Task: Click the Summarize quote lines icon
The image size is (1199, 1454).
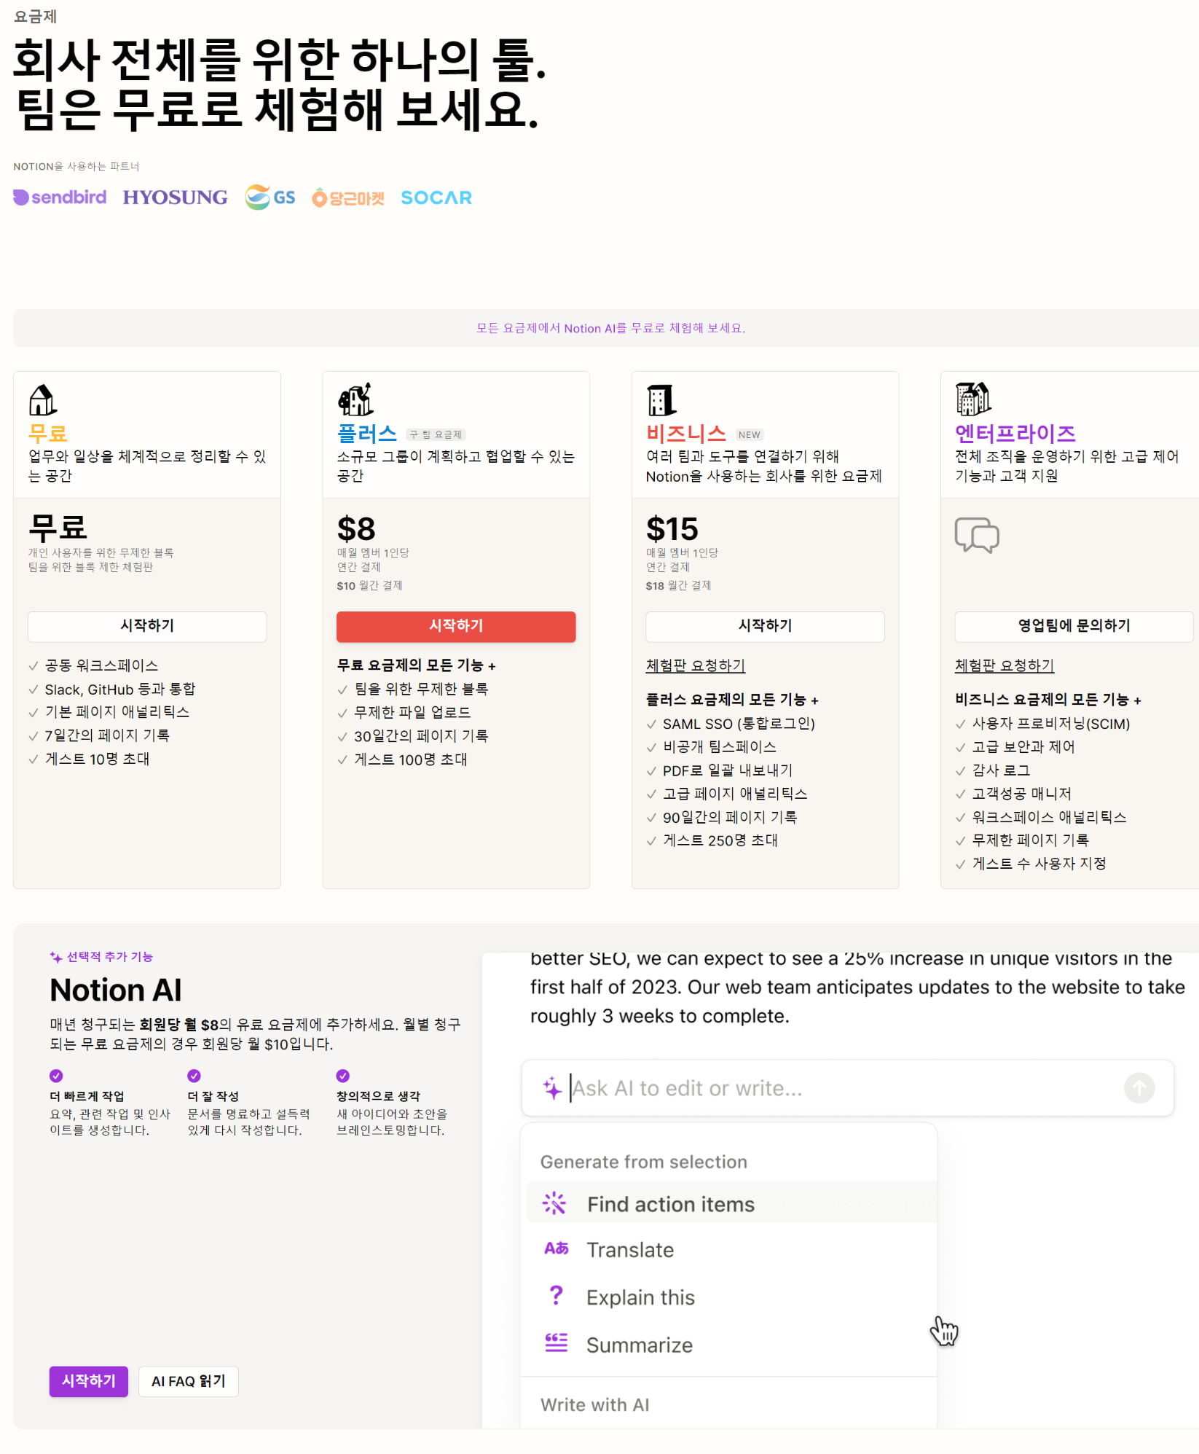Action: pos(556,1342)
